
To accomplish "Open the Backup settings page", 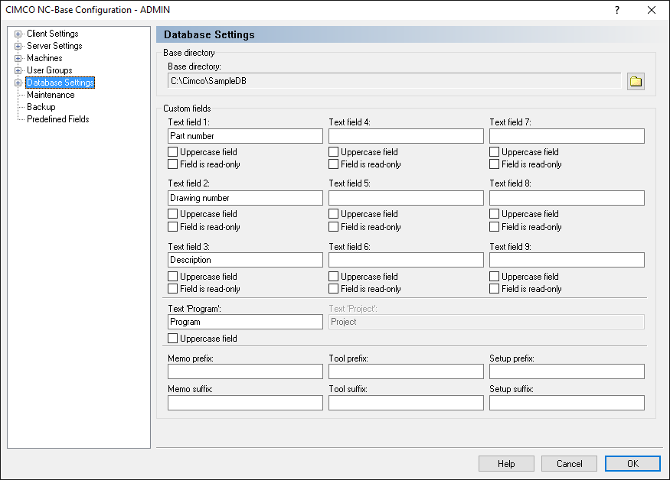I will [41, 107].
